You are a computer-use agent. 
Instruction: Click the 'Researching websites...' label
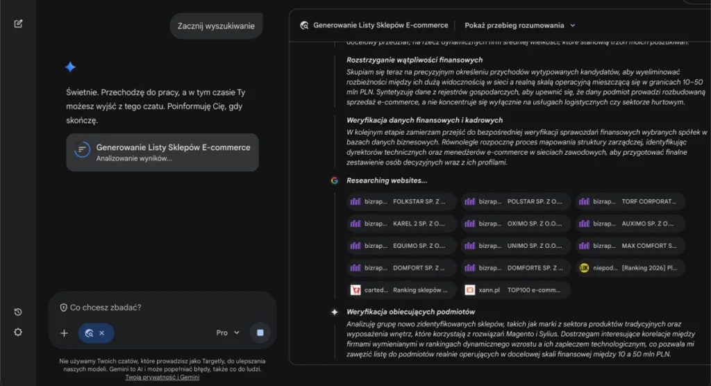[x=387, y=181]
